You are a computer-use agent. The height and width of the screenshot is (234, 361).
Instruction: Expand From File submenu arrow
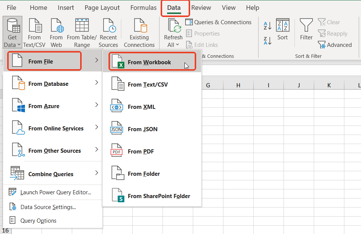(x=97, y=60)
